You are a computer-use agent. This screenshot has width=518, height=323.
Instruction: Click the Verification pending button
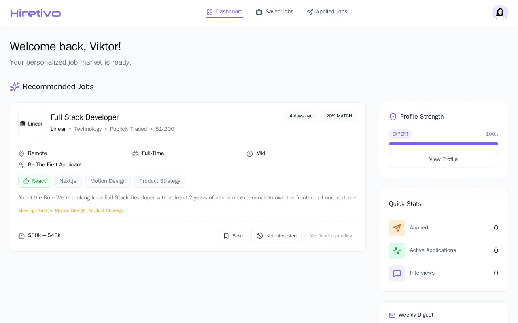(331, 236)
